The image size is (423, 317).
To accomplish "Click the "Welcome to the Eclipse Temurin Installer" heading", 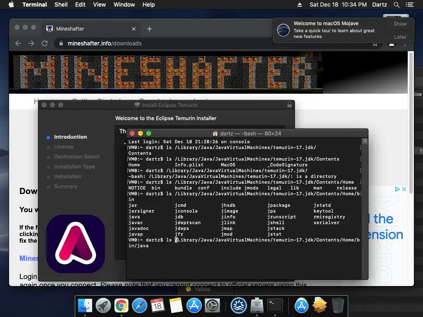I will (166, 118).
